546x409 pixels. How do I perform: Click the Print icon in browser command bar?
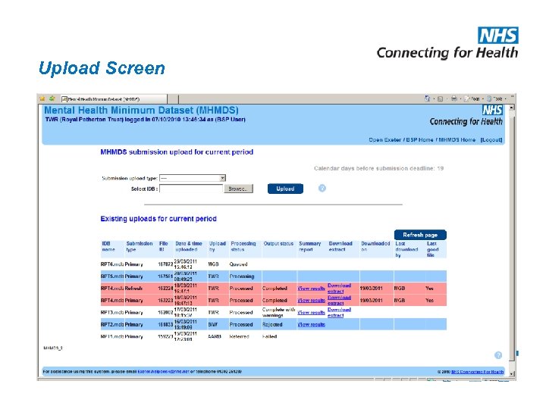(453, 98)
